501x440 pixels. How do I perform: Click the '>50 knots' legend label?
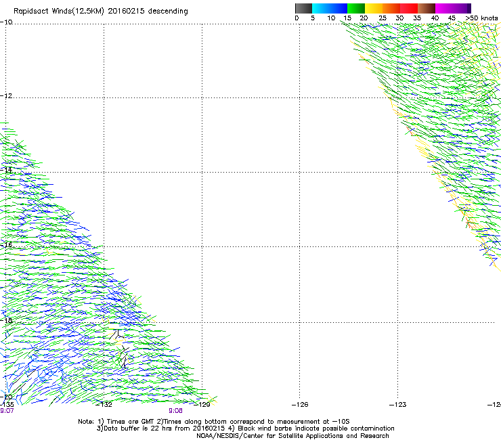tap(482, 18)
